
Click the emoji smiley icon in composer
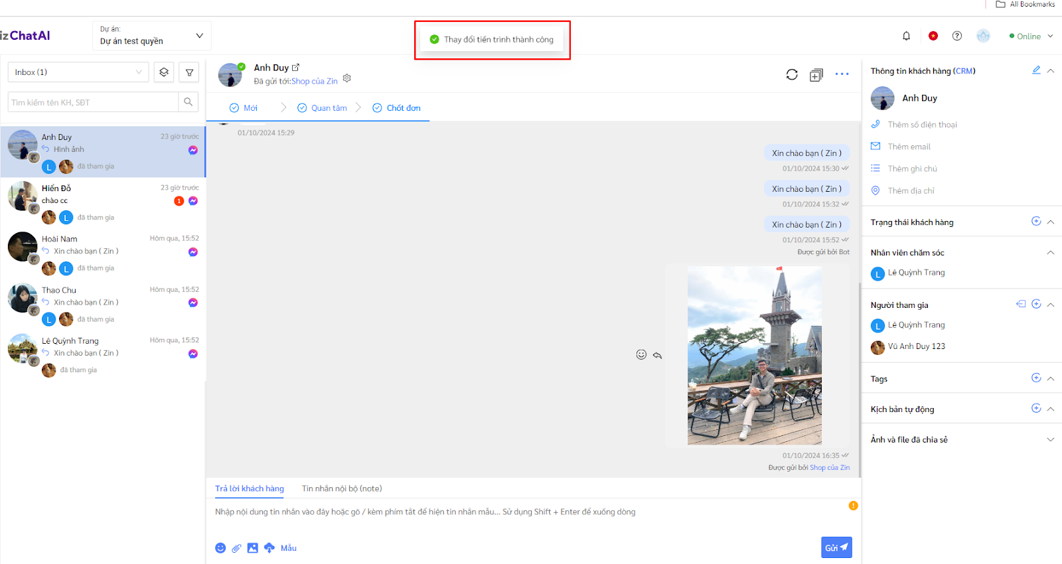[220, 548]
